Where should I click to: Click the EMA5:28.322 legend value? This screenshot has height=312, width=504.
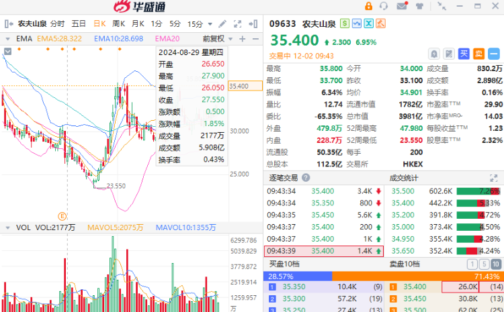pyautogui.click(x=59, y=39)
